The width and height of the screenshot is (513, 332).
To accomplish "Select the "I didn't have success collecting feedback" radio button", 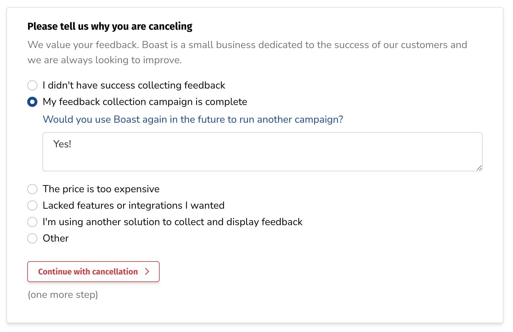I will pos(32,85).
